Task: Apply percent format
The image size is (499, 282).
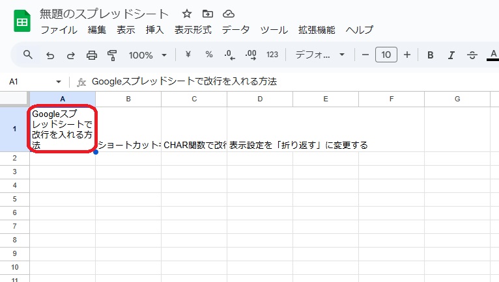Action: pyautogui.click(x=208, y=55)
